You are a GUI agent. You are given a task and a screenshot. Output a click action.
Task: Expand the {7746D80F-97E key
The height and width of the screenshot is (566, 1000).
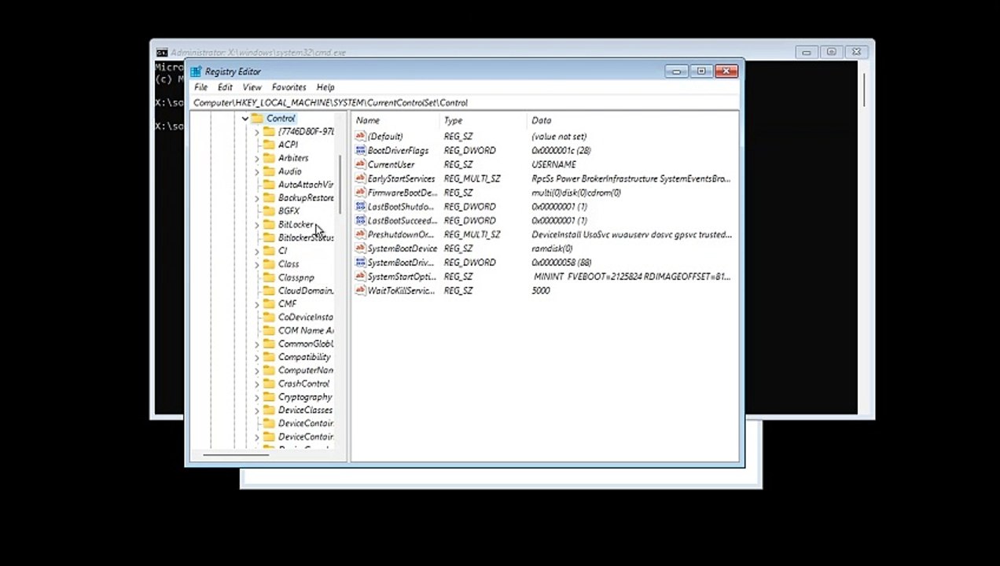pyautogui.click(x=256, y=132)
